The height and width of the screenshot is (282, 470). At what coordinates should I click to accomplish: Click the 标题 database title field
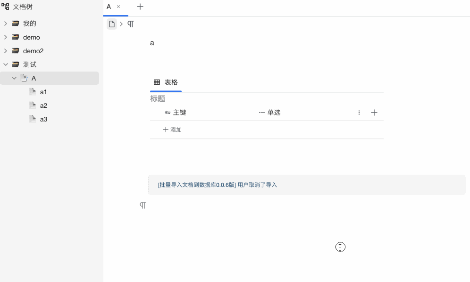158,99
